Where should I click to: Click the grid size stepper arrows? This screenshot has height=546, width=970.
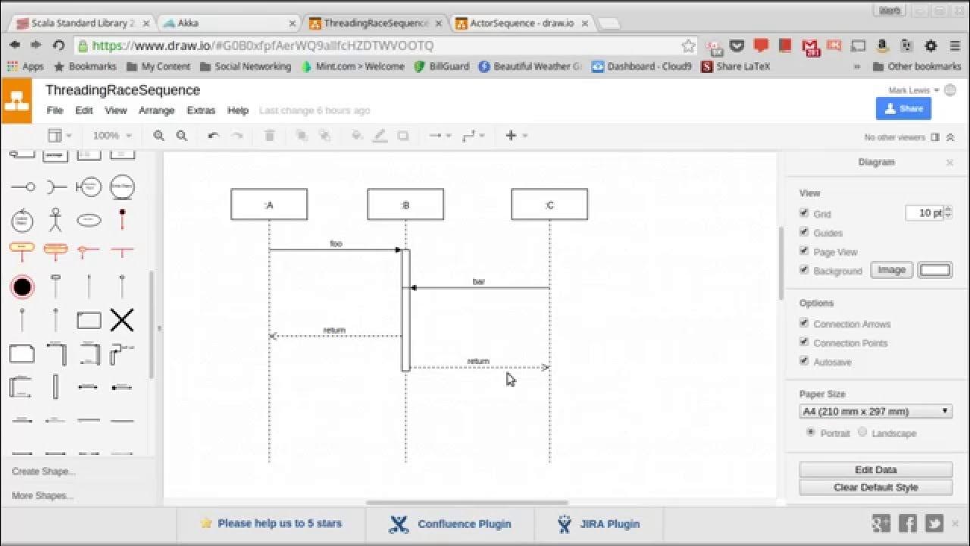click(x=947, y=213)
